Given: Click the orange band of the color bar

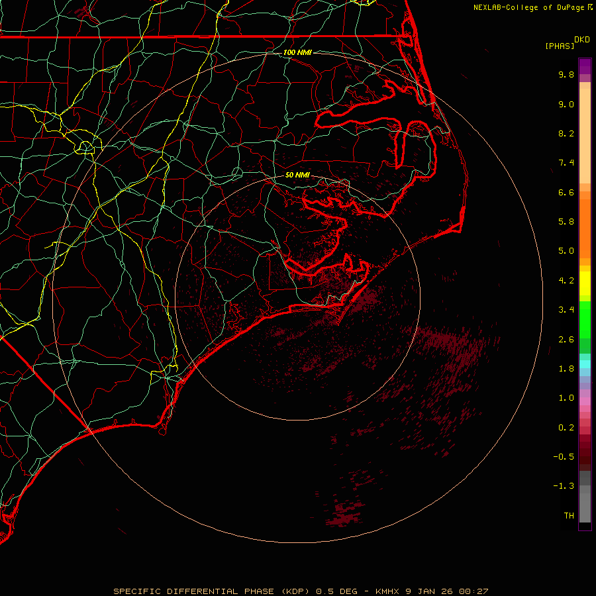Looking at the screenshot, I should tap(585, 228).
